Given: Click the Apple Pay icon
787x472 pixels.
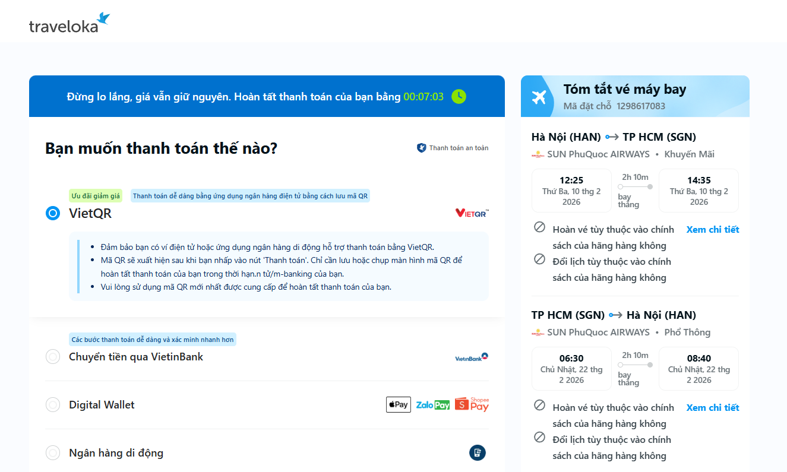Looking at the screenshot, I should pos(398,405).
